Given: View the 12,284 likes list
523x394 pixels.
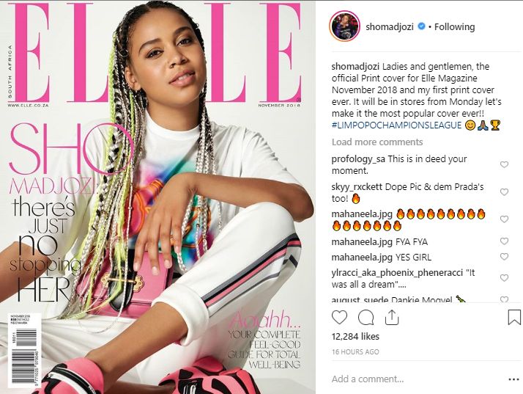Looking at the screenshot, I should pyautogui.click(x=355, y=337).
